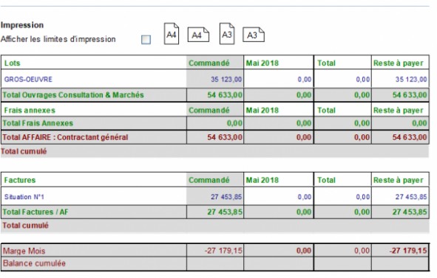The image size is (437, 278).
Task: Enable Afficher les limites d'impression checkbox
Action: tap(146, 40)
